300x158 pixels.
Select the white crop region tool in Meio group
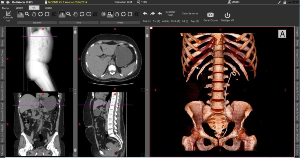pyautogui.click(x=88, y=14)
